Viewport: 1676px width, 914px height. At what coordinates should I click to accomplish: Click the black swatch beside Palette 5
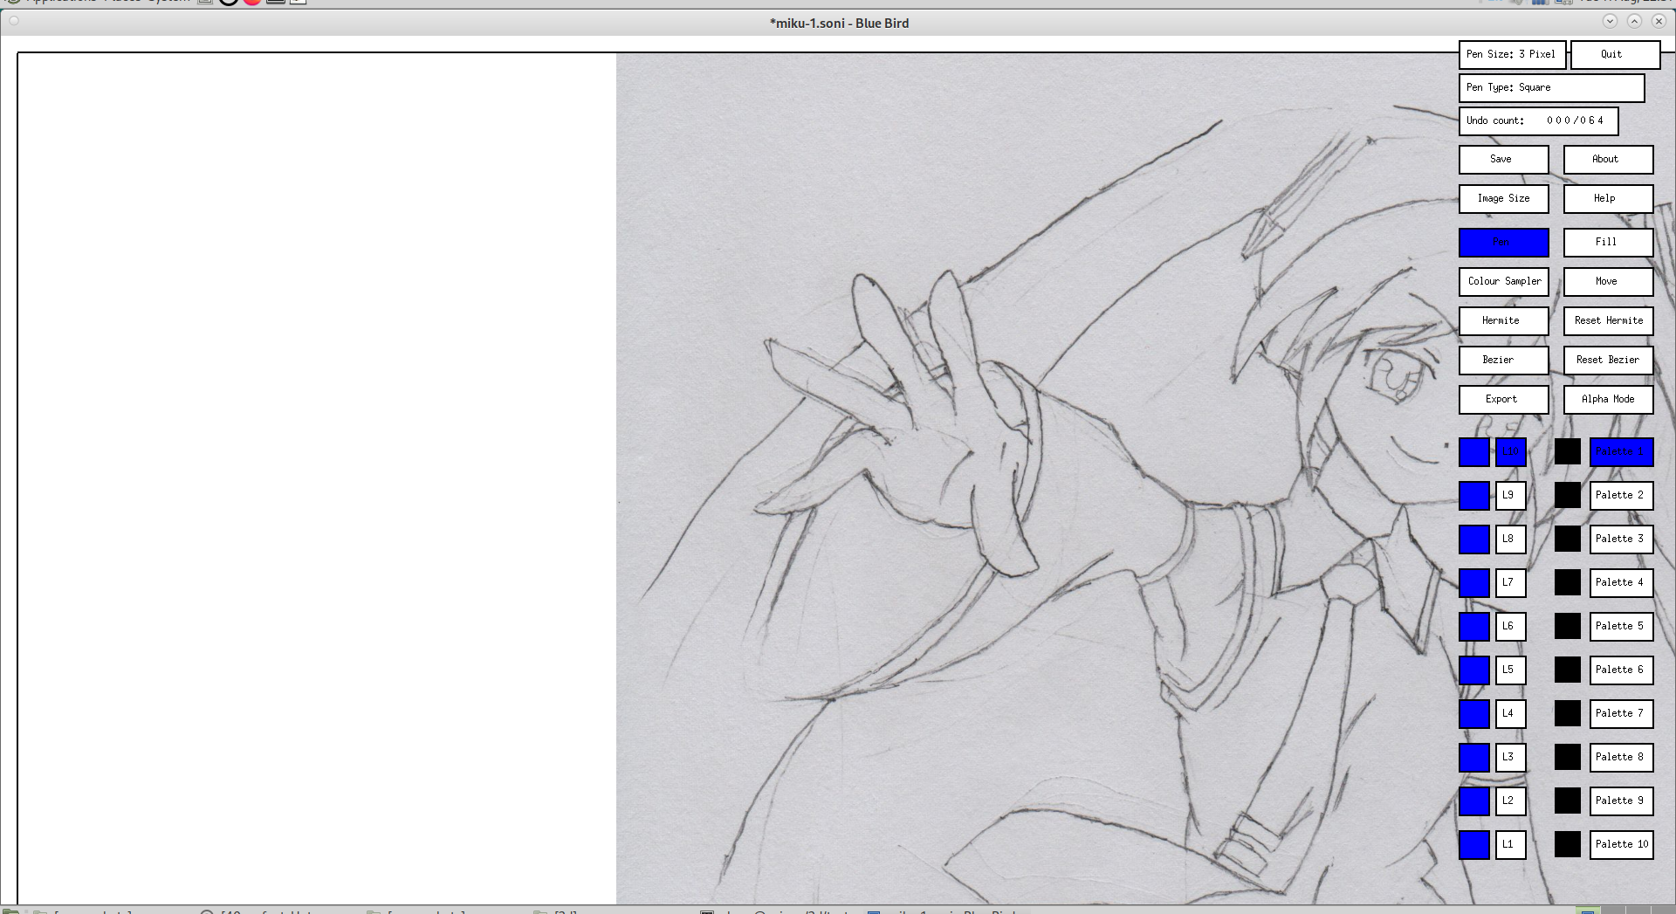click(x=1568, y=627)
